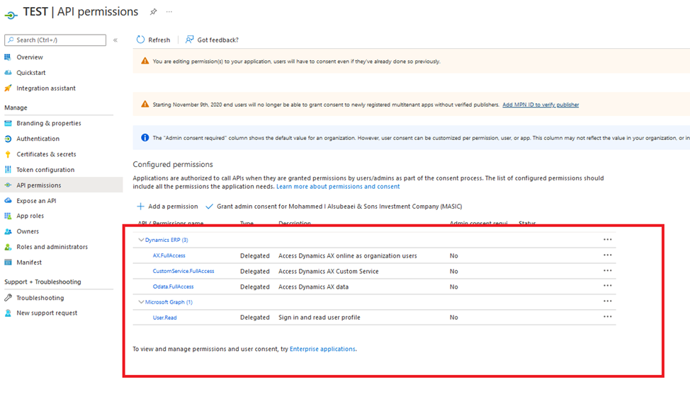Click the Delegated type in Odata.FullAccess row
The height and width of the screenshot is (411, 690).
point(255,286)
